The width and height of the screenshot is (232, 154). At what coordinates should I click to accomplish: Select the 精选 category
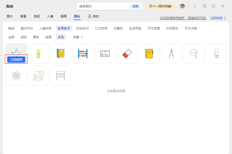click(11, 28)
